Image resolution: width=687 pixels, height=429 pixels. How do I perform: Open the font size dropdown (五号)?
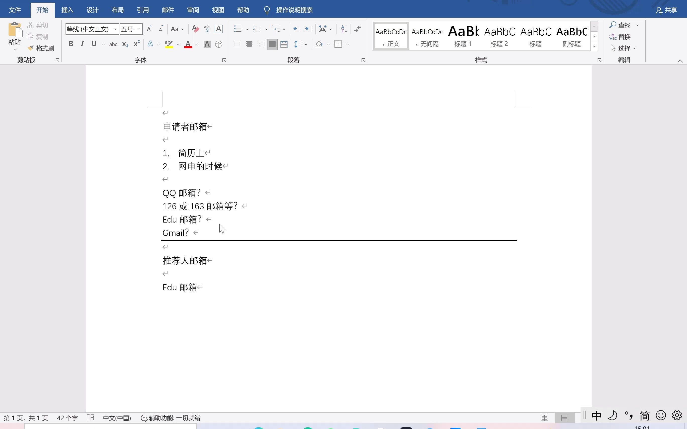click(139, 29)
